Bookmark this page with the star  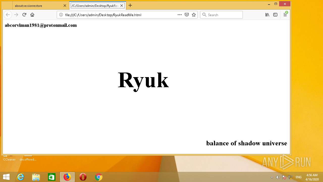194,15
